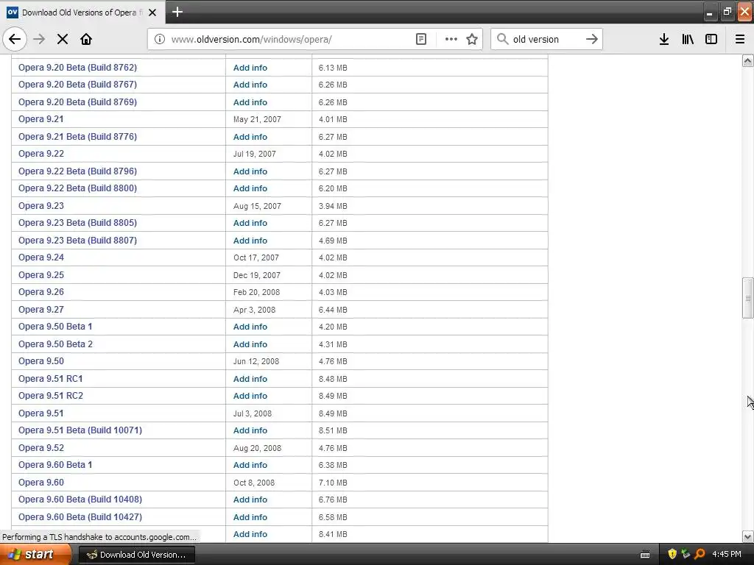Open Opera 9.21 download link
Viewport: 754px width, 565px height.
41,119
